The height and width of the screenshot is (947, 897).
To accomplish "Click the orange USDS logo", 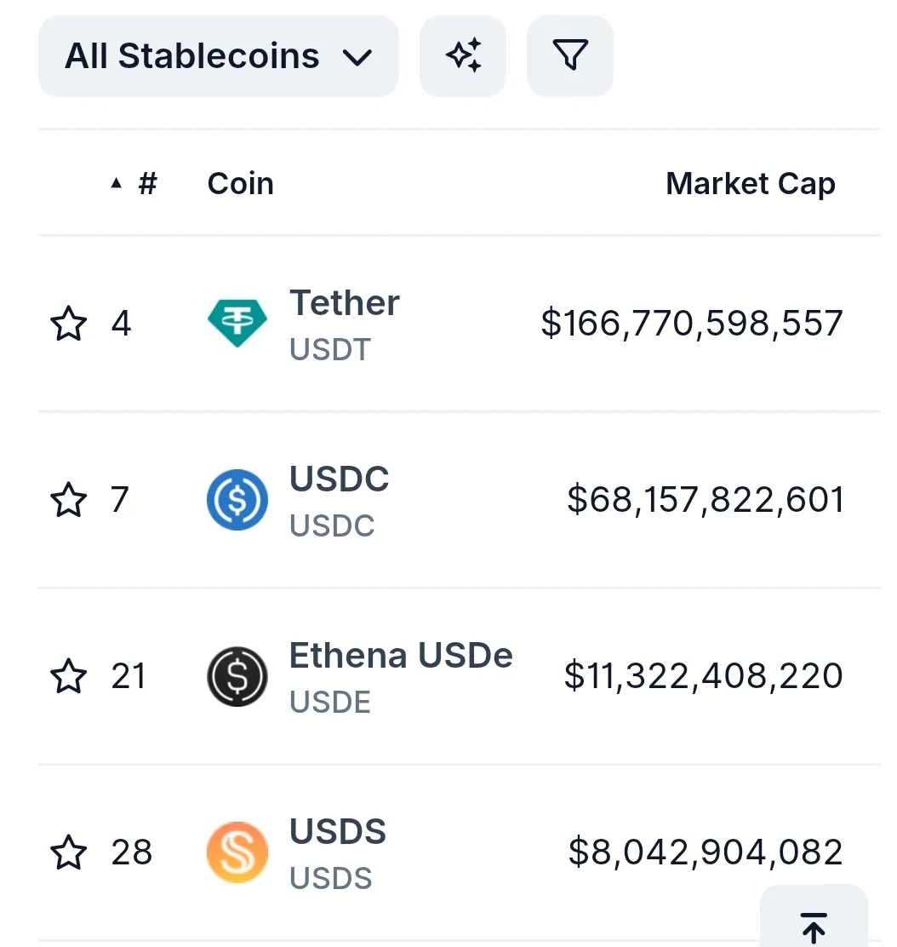I will (x=237, y=852).
